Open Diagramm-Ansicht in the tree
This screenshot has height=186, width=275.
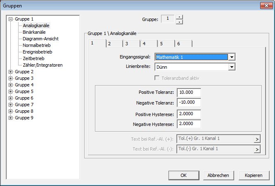[40, 39]
